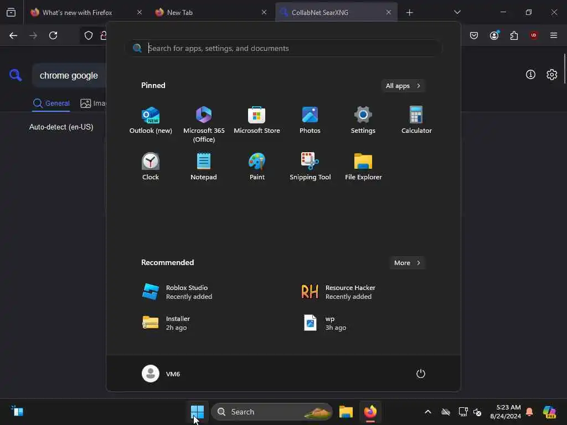Open Resource Hacker from Recommended

pos(338,292)
